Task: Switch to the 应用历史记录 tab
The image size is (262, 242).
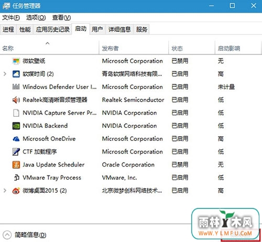Action: (53, 29)
